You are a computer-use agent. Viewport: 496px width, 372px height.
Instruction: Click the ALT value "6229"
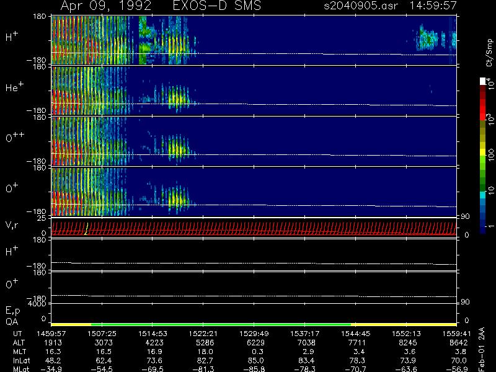[255, 343]
